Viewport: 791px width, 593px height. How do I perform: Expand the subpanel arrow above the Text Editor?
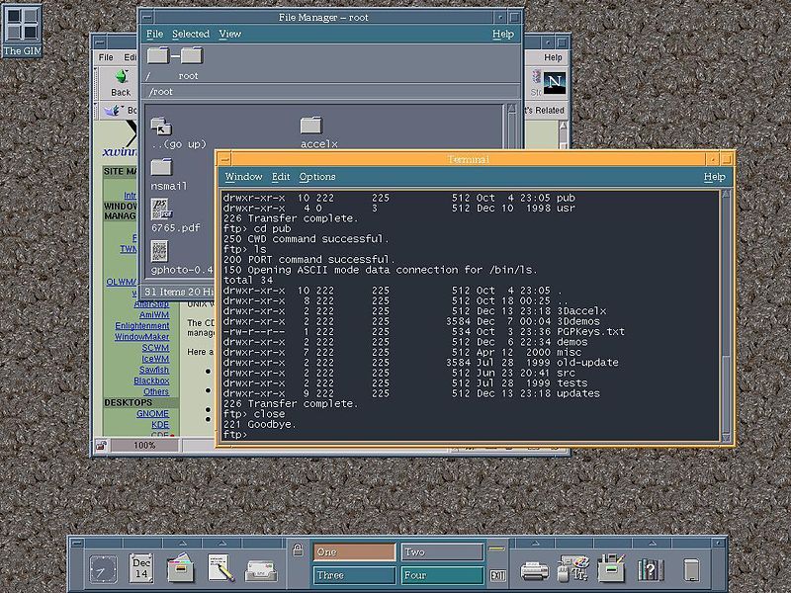220,543
